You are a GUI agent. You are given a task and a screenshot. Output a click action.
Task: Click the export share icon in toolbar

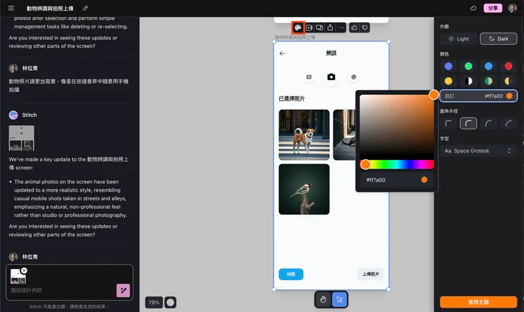330,28
